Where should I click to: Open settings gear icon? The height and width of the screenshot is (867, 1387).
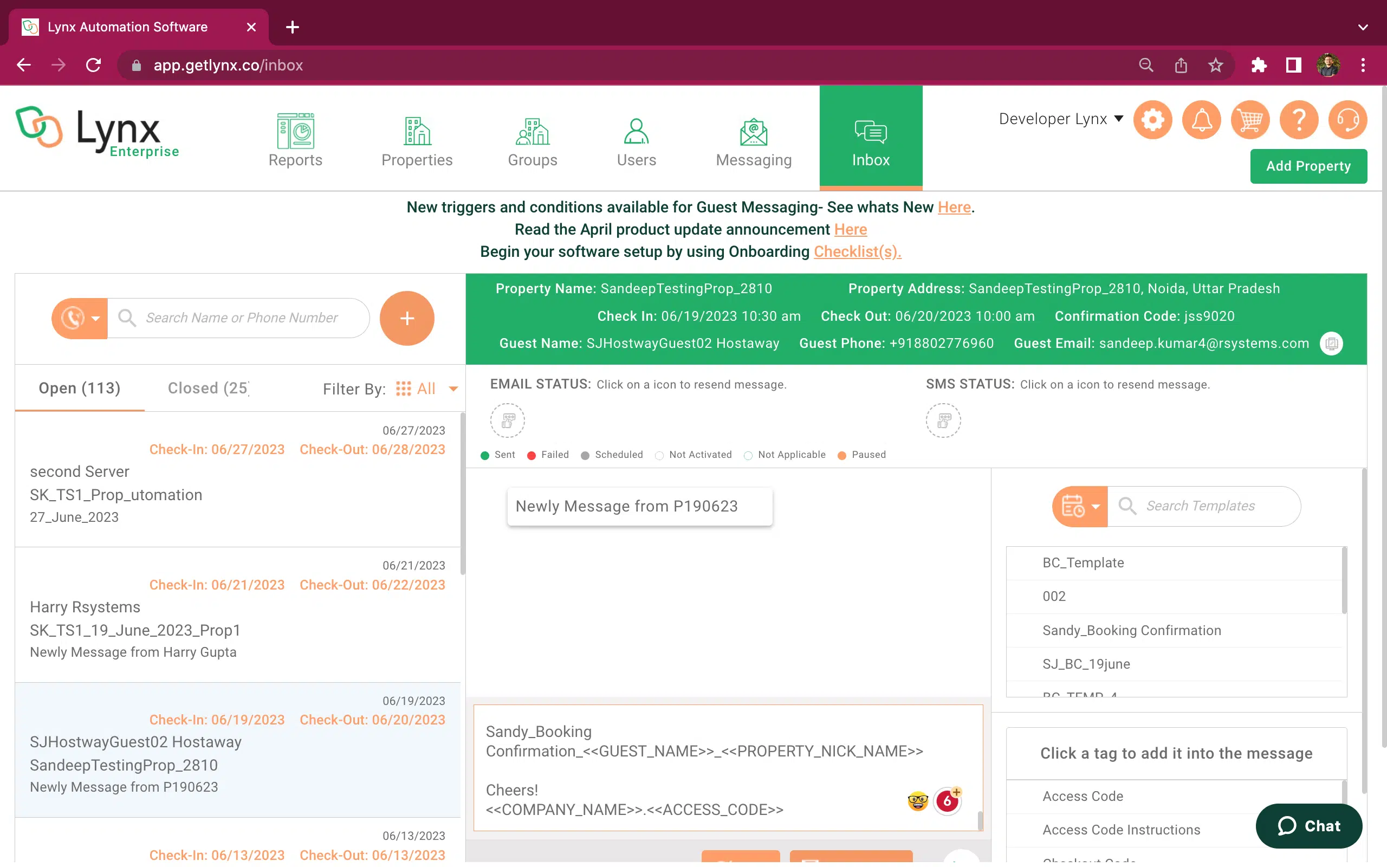1152,119
